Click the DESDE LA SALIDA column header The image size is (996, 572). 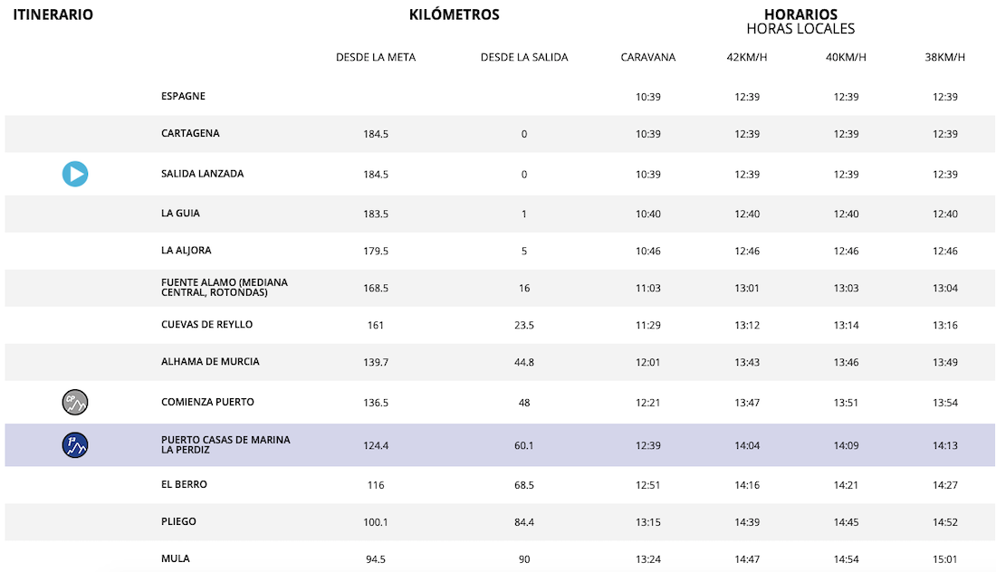click(x=524, y=57)
